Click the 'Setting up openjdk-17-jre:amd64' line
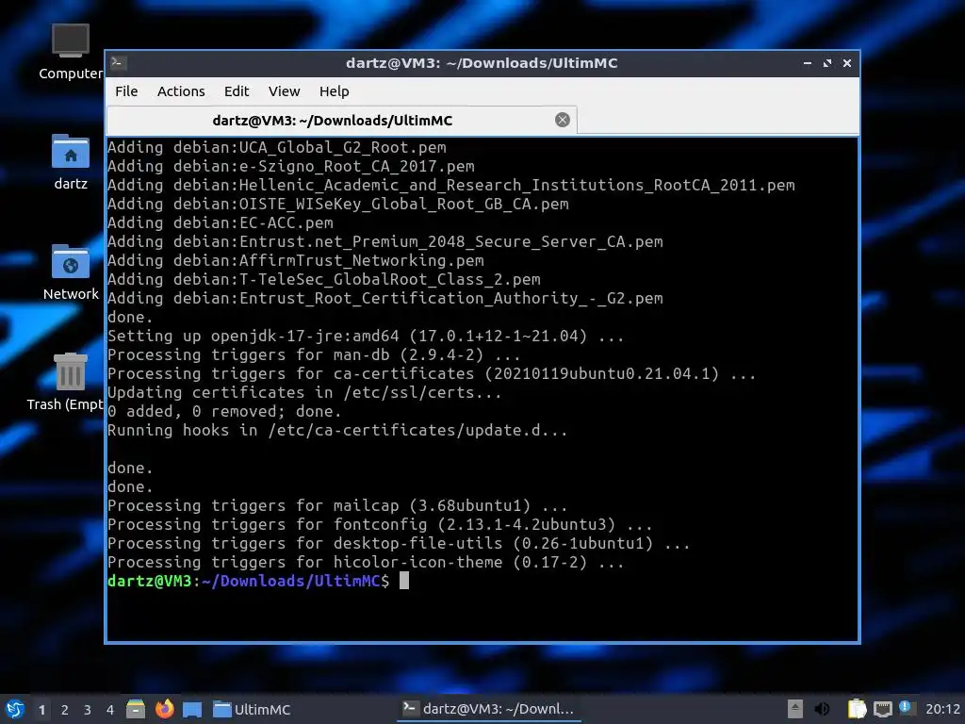 [x=366, y=337]
